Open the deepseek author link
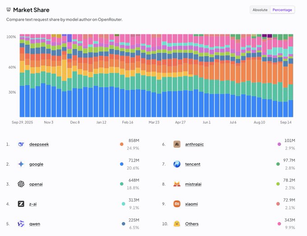 [x=39, y=145]
